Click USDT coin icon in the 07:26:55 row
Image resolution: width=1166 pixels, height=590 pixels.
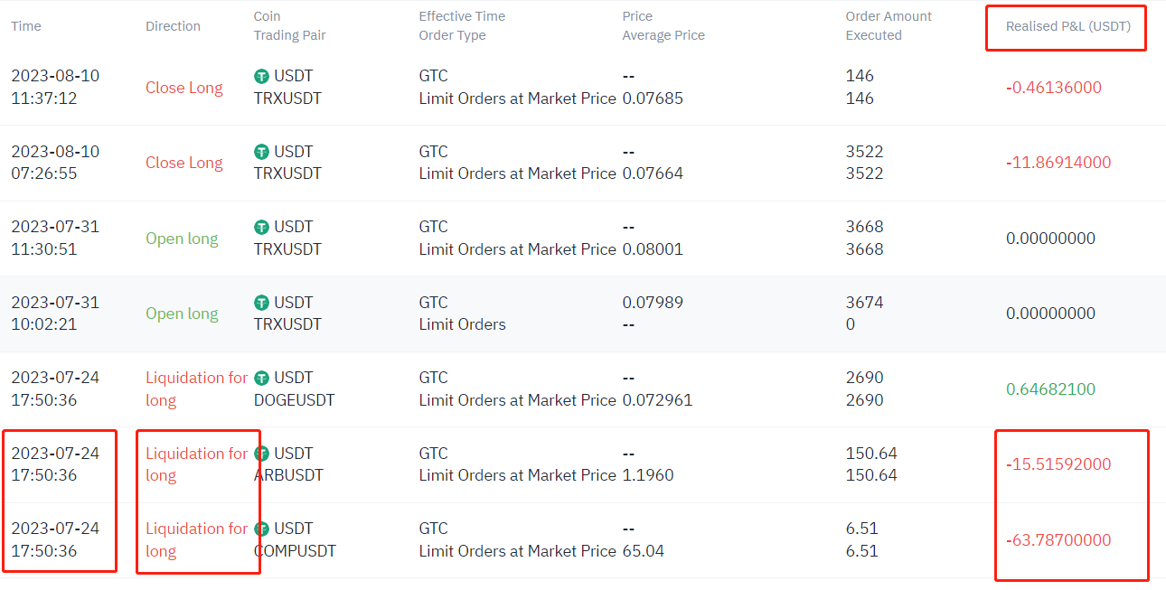[262, 152]
